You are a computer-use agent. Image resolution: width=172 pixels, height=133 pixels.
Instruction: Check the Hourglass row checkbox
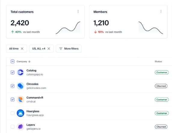13,113
